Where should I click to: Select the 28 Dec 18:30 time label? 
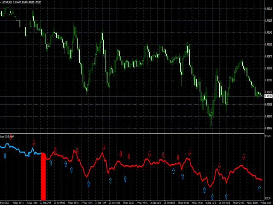click(x=224, y=203)
